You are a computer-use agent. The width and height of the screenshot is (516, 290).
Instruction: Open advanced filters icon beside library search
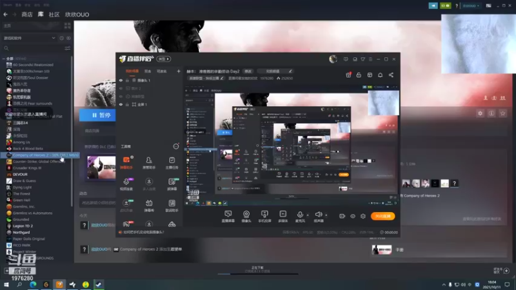68,48
